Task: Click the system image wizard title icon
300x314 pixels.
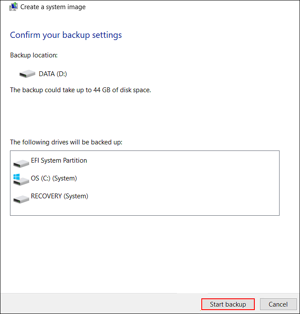Action: (13, 7)
